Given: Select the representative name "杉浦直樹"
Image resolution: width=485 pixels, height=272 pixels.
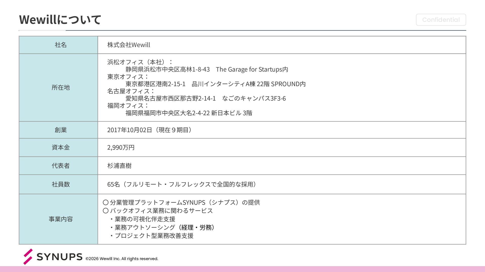Looking at the screenshot, I should 119,166.
